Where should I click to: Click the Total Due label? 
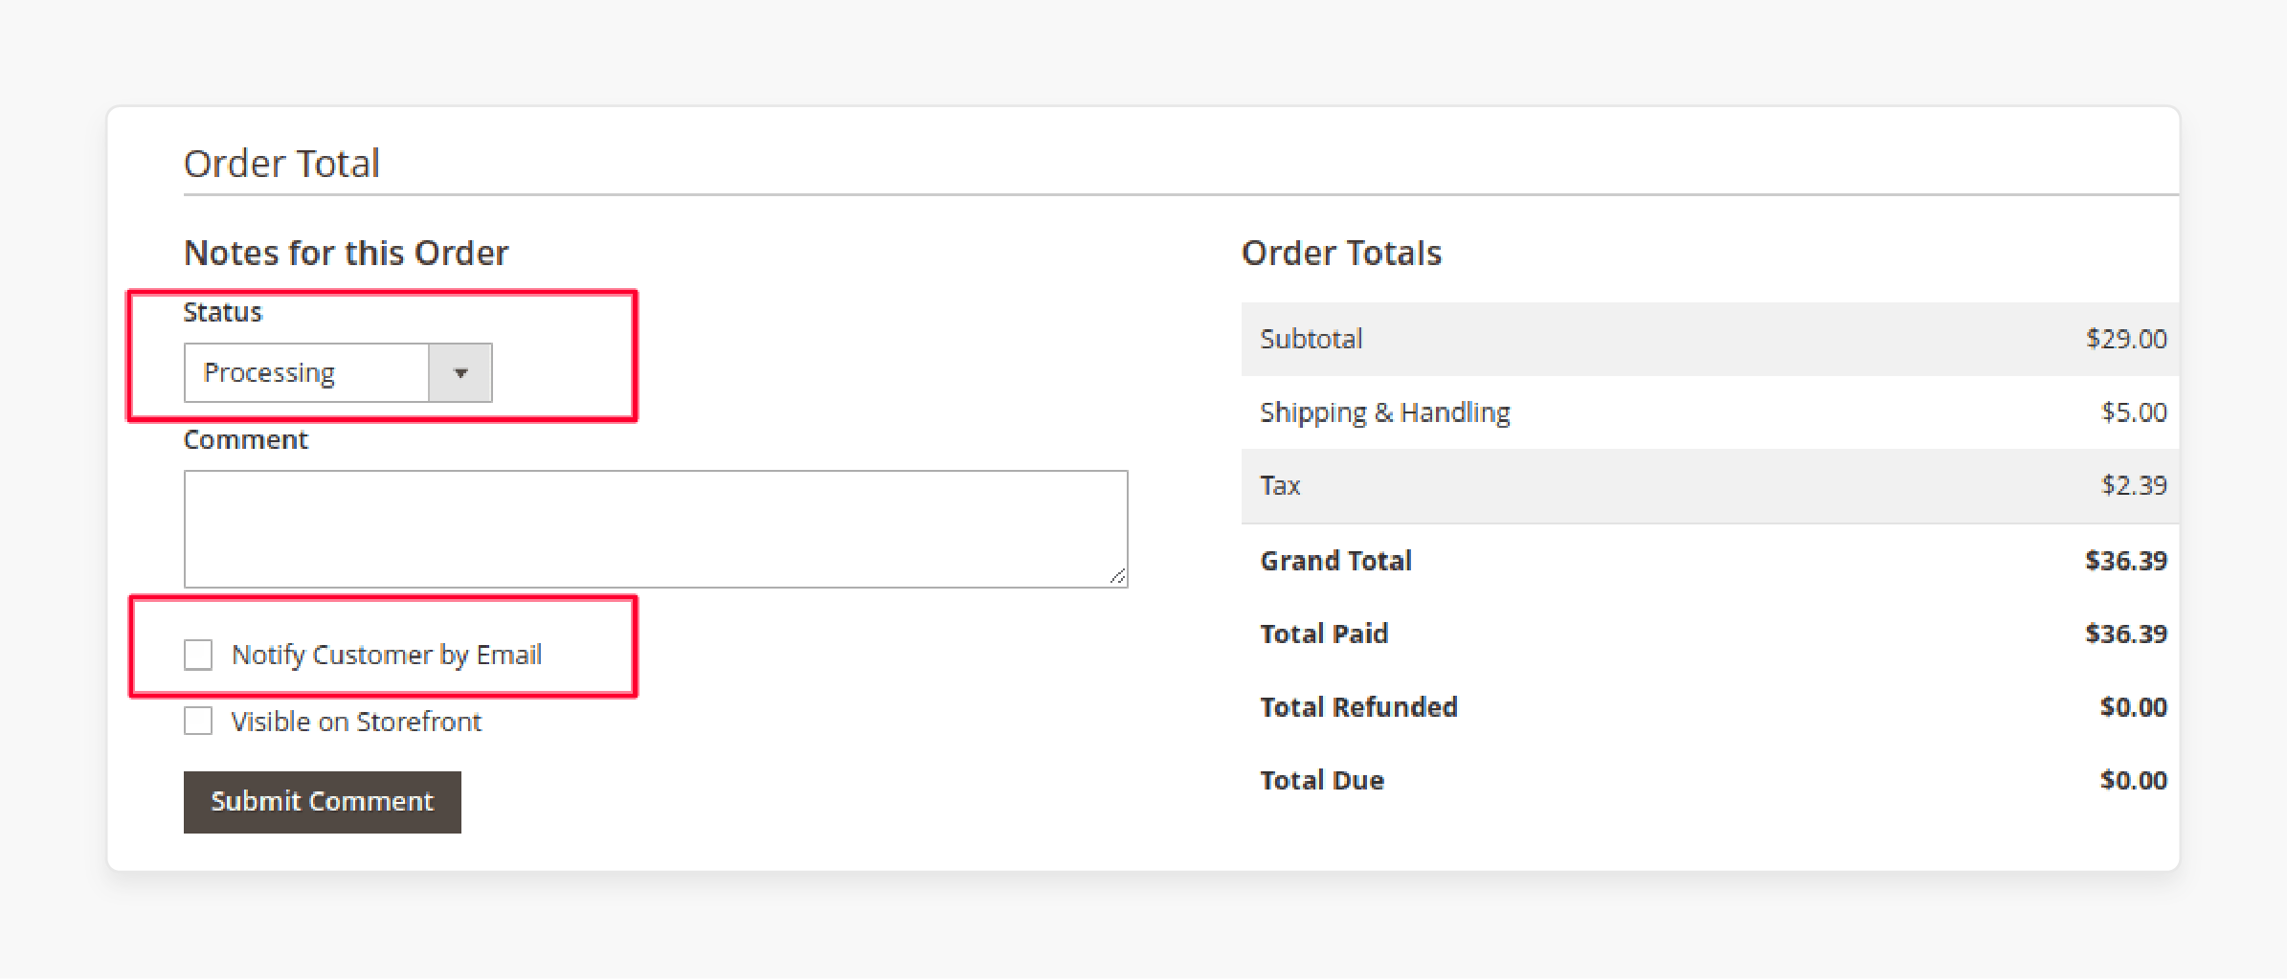point(1322,781)
